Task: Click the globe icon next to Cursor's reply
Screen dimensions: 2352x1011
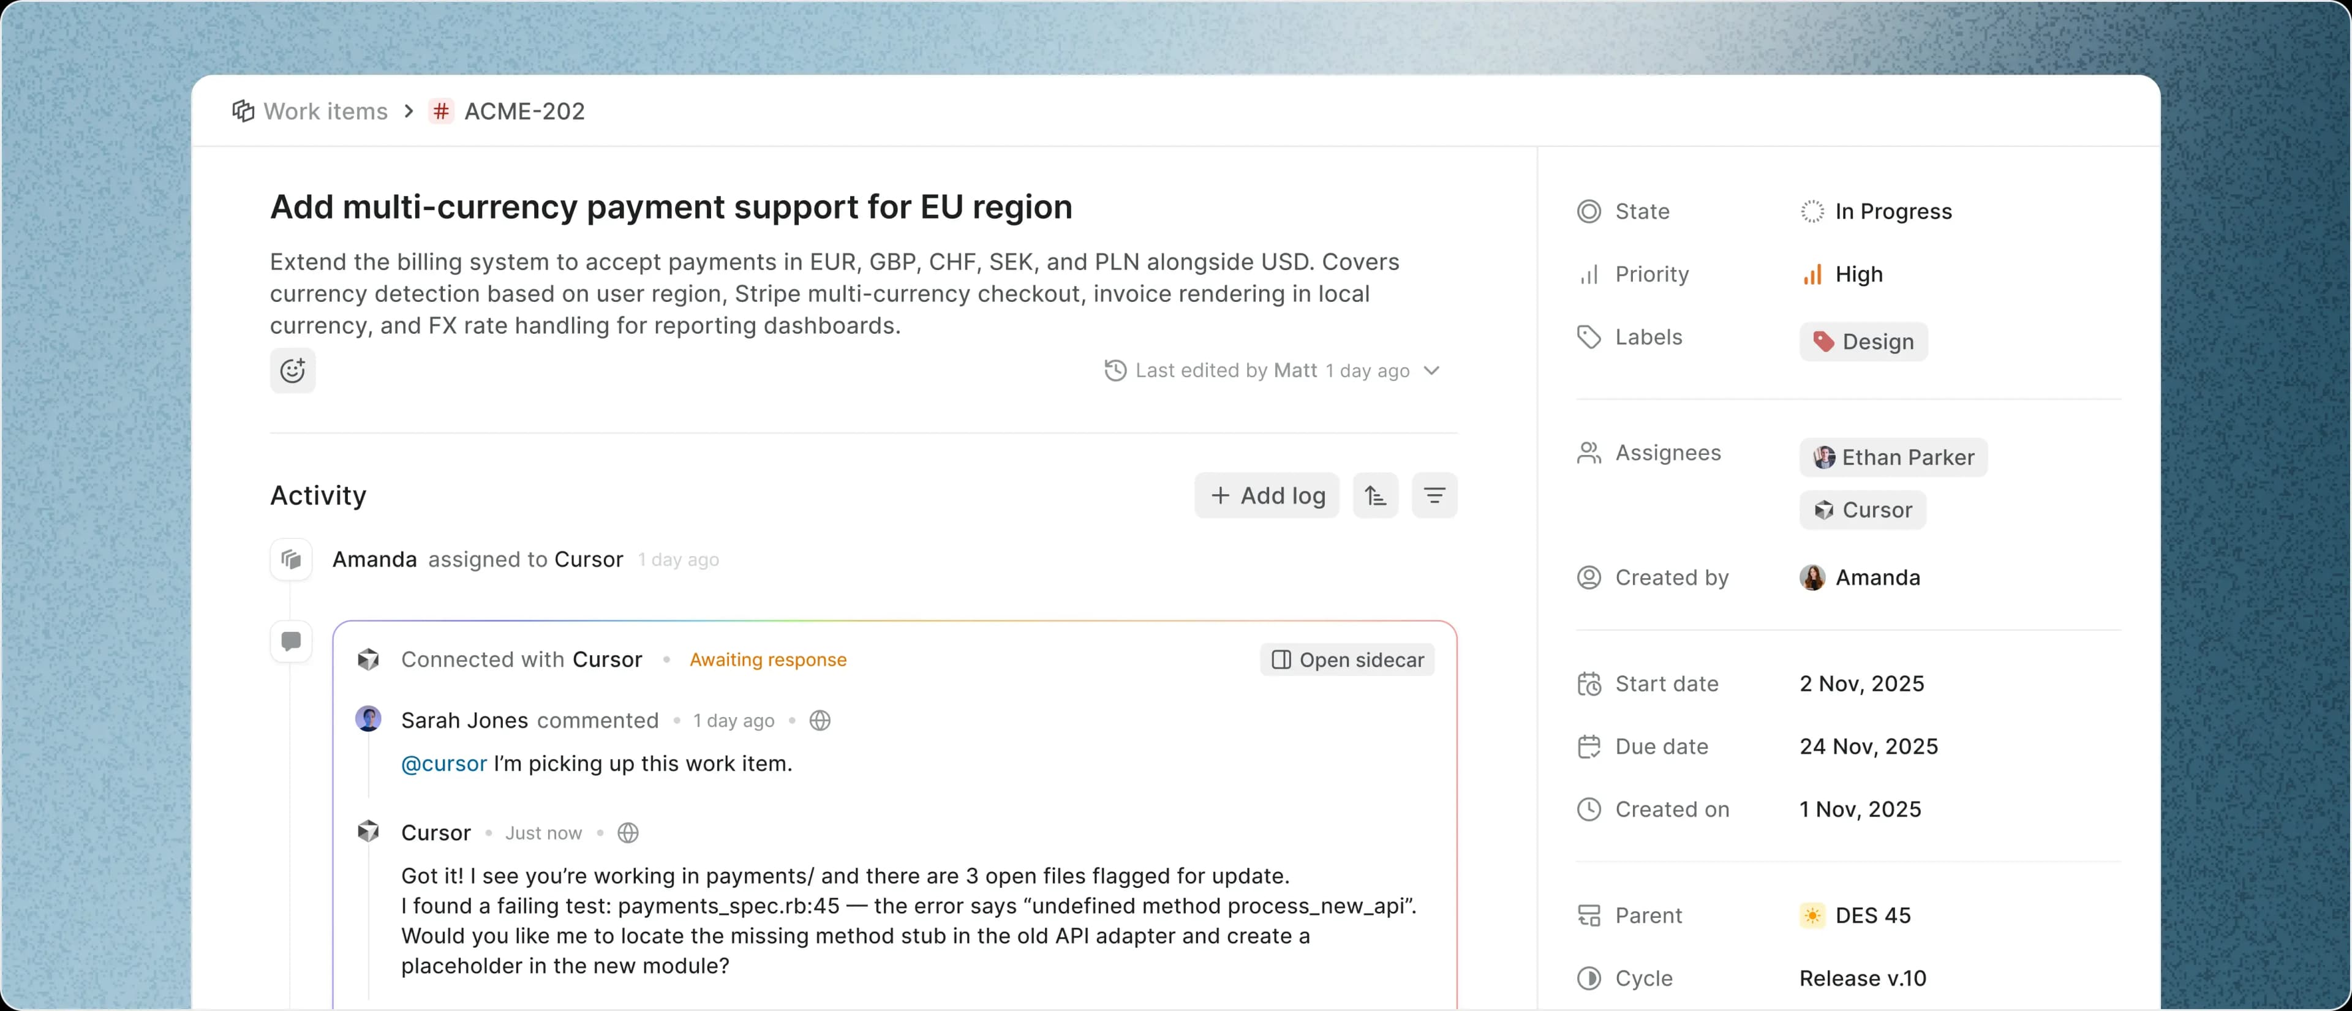Action: (628, 833)
